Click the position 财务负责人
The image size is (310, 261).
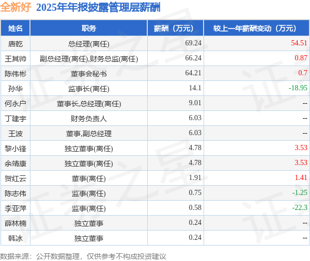[x=89, y=119]
